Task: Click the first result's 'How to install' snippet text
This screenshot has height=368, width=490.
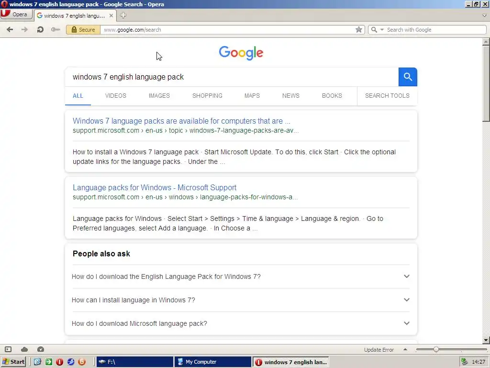Action: pyautogui.click(x=234, y=157)
